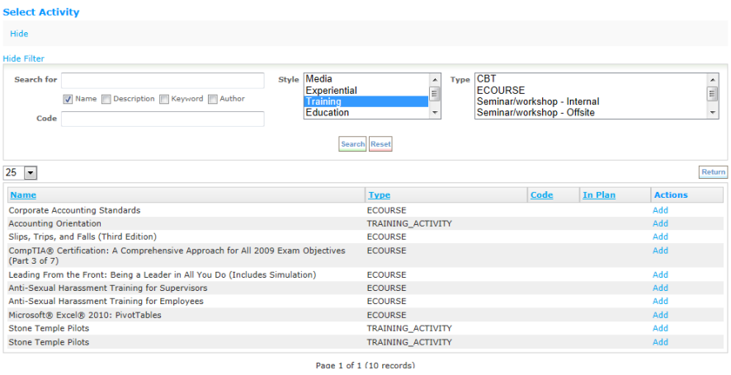731x375 pixels.
Task: Enable the Description search checkbox
Action: [106, 99]
